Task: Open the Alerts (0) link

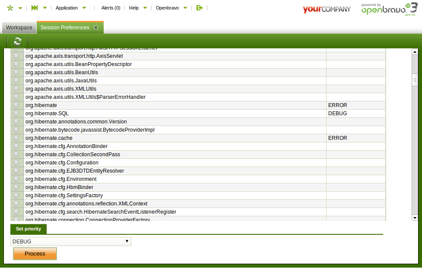Action: tap(111, 8)
